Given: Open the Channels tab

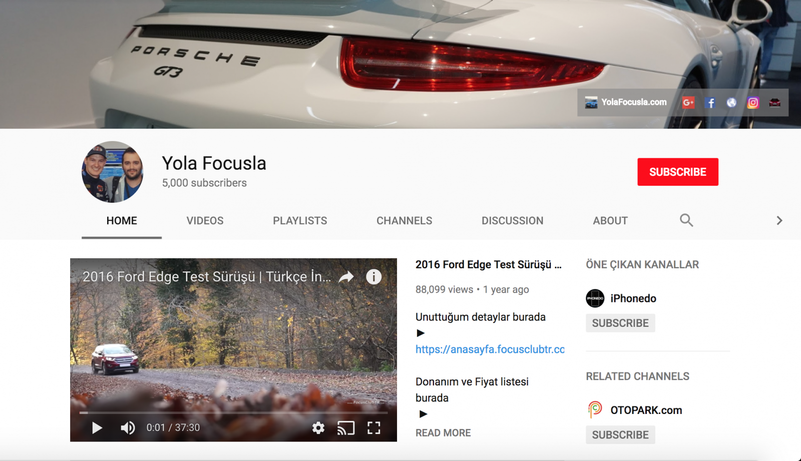Looking at the screenshot, I should click(405, 221).
